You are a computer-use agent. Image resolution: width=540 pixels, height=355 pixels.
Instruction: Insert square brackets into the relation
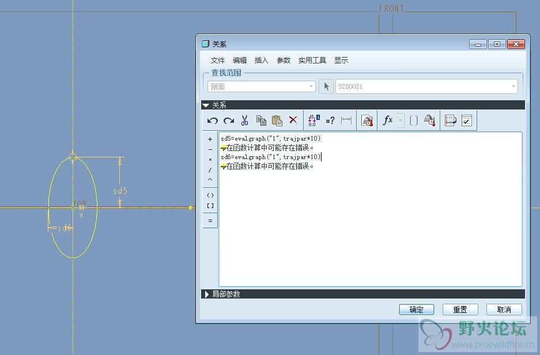tap(210, 206)
